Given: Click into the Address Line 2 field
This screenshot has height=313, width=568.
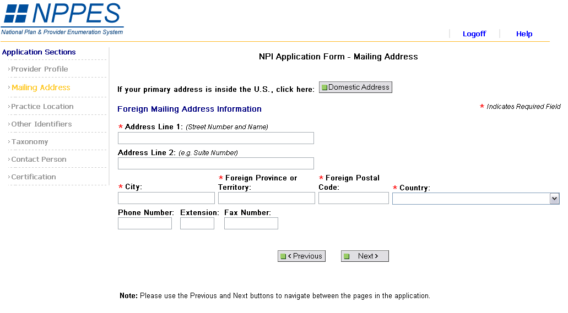Looking at the screenshot, I should point(215,163).
